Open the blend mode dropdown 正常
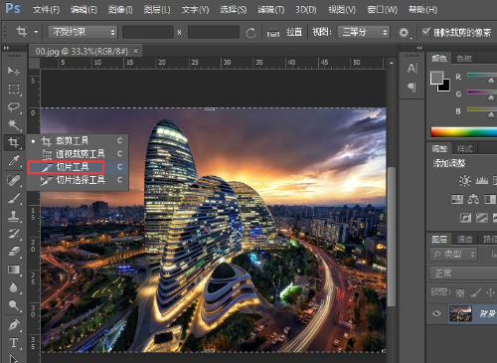Image resolution: width=497 pixels, height=363 pixels. 464,273
